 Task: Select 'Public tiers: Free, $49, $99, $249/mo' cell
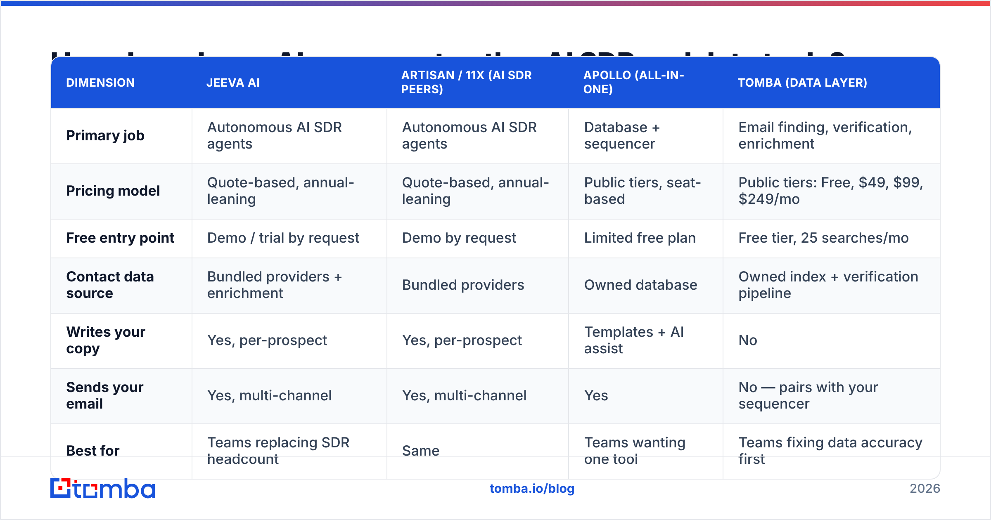point(831,191)
